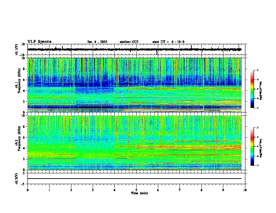Screen dimensions: 276x213
Task: Click the flat ch.3(V) trace line
Action: 135,179
